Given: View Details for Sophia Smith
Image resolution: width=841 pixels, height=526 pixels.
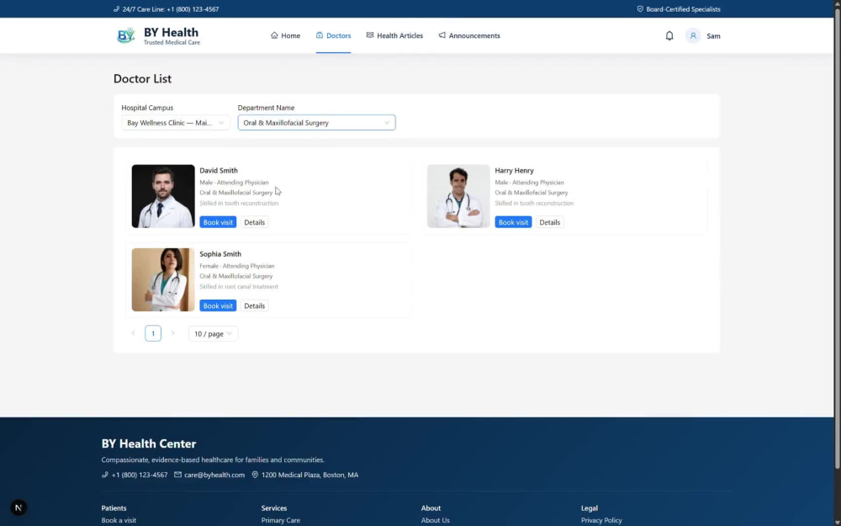Looking at the screenshot, I should 254,306.
